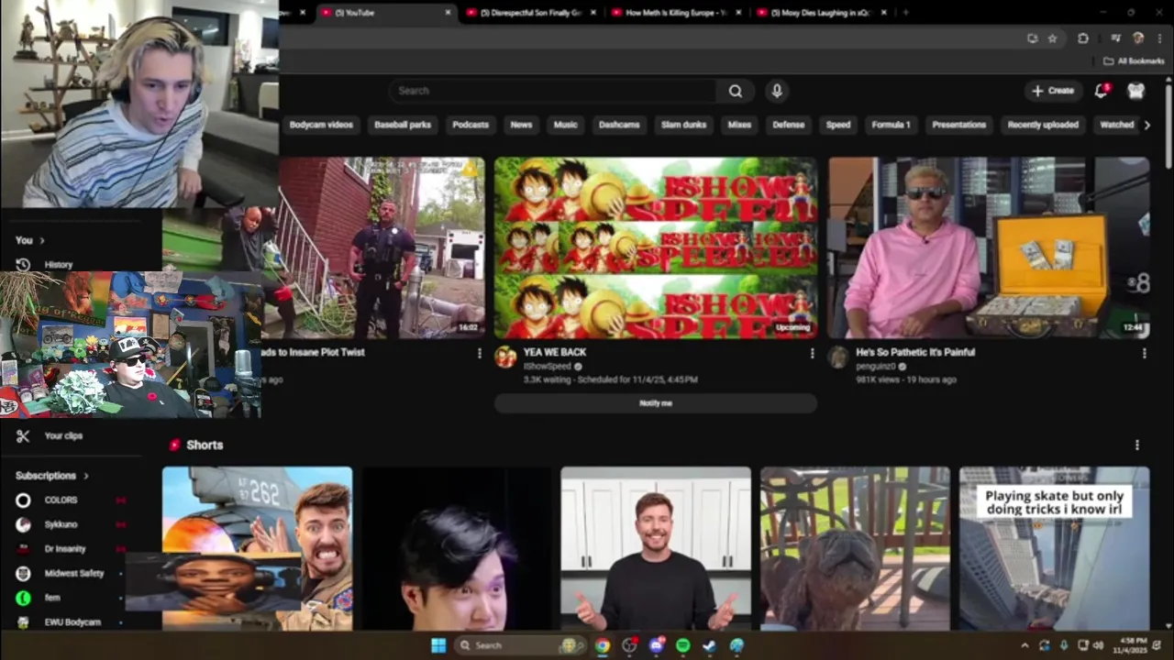Activate voice search microphone icon
1174x660 pixels.
(777, 91)
